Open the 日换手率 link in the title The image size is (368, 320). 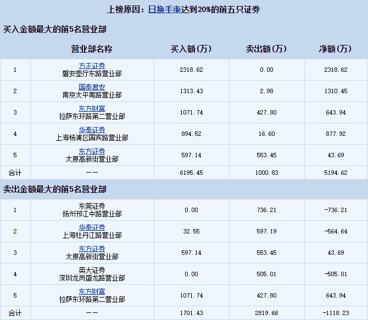(x=165, y=9)
